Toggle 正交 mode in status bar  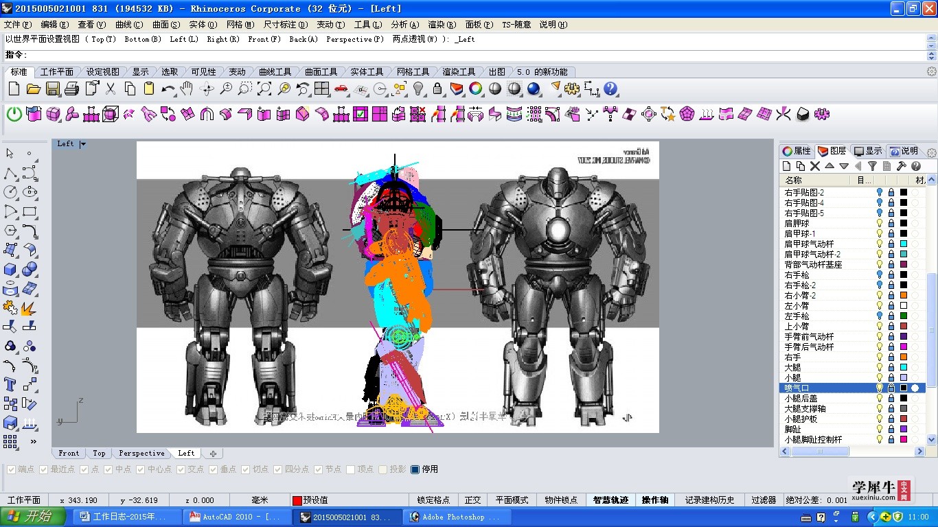472,500
